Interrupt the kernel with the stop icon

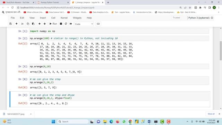point(61,24)
